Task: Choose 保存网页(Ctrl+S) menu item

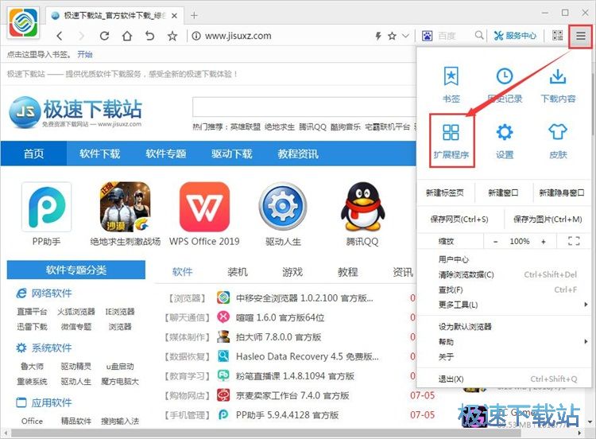Action: pyautogui.click(x=459, y=219)
